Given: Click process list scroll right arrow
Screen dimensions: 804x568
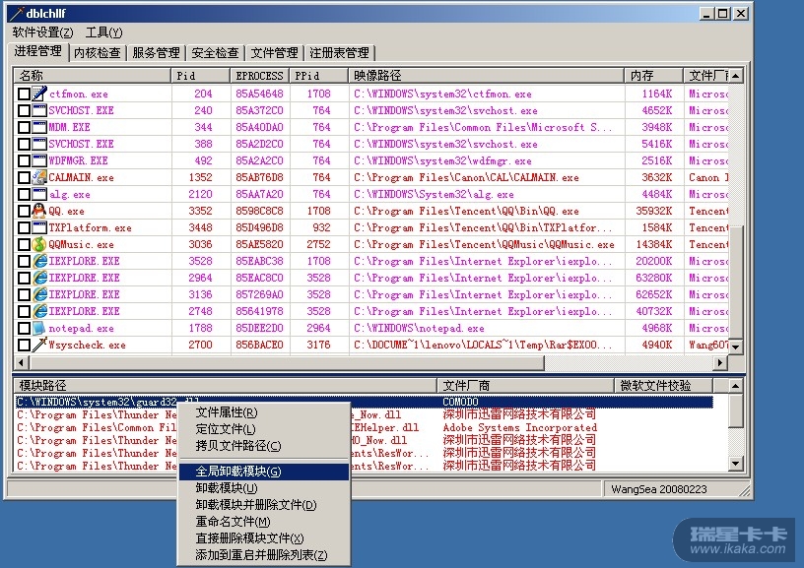Looking at the screenshot, I should pyautogui.click(x=720, y=362).
